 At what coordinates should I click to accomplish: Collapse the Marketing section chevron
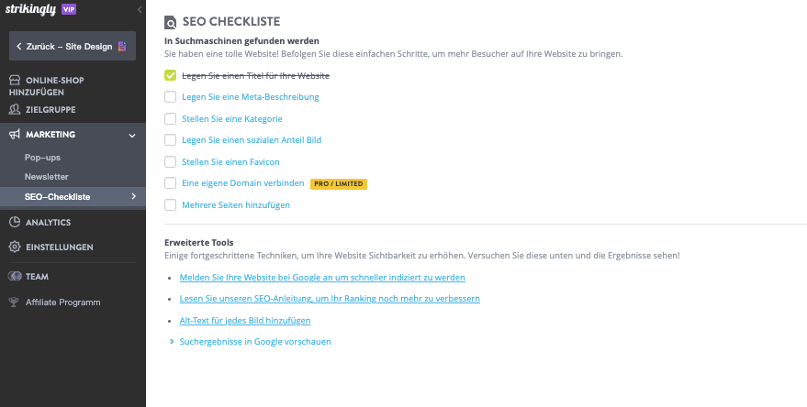pyautogui.click(x=132, y=136)
